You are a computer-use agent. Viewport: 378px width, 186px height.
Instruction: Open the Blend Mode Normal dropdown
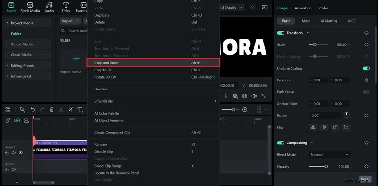point(329,155)
